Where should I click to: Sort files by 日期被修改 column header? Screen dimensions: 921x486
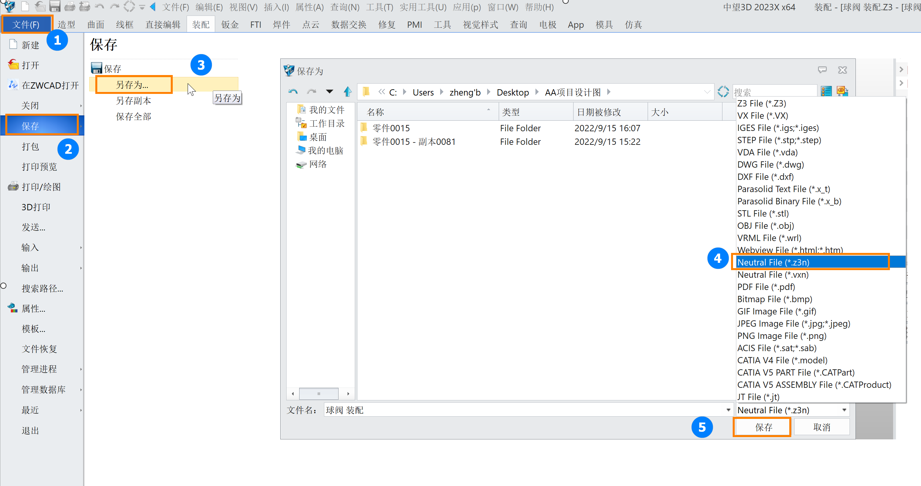pyautogui.click(x=610, y=112)
